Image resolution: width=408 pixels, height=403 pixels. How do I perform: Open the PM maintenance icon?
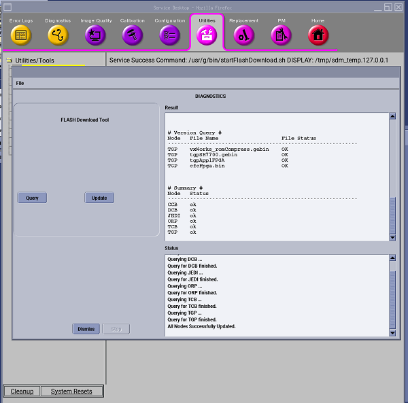click(281, 34)
